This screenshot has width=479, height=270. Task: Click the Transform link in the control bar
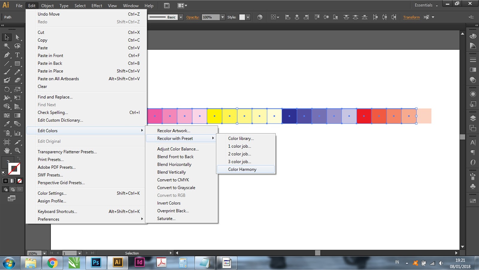(411, 17)
